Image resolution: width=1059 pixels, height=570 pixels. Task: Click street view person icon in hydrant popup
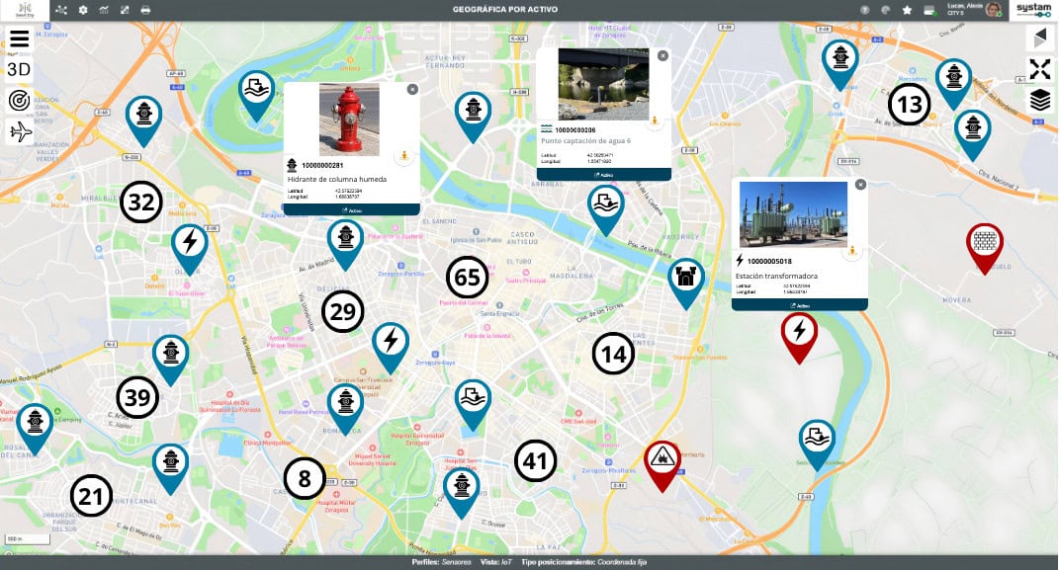403,156
